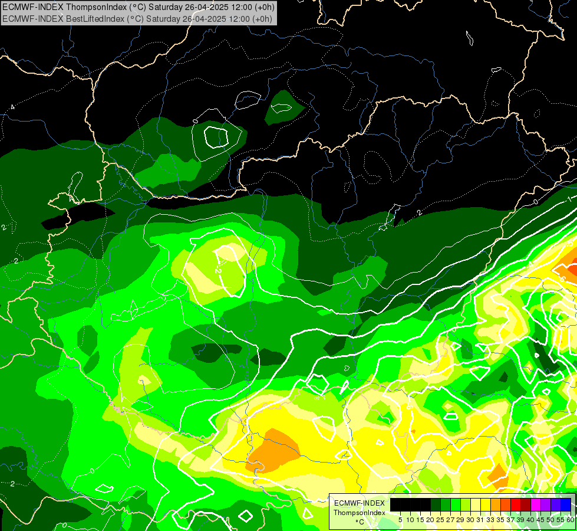Select the pale yellow 30–31 legend swatch
Image resolution: width=577 pixels, height=531 pixels.
pyautogui.click(x=476, y=504)
